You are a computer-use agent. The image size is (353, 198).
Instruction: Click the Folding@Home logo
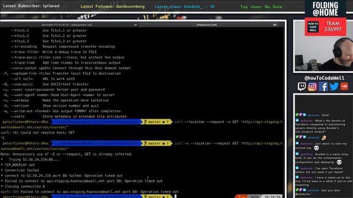pyautogui.click(x=325, y=9)
